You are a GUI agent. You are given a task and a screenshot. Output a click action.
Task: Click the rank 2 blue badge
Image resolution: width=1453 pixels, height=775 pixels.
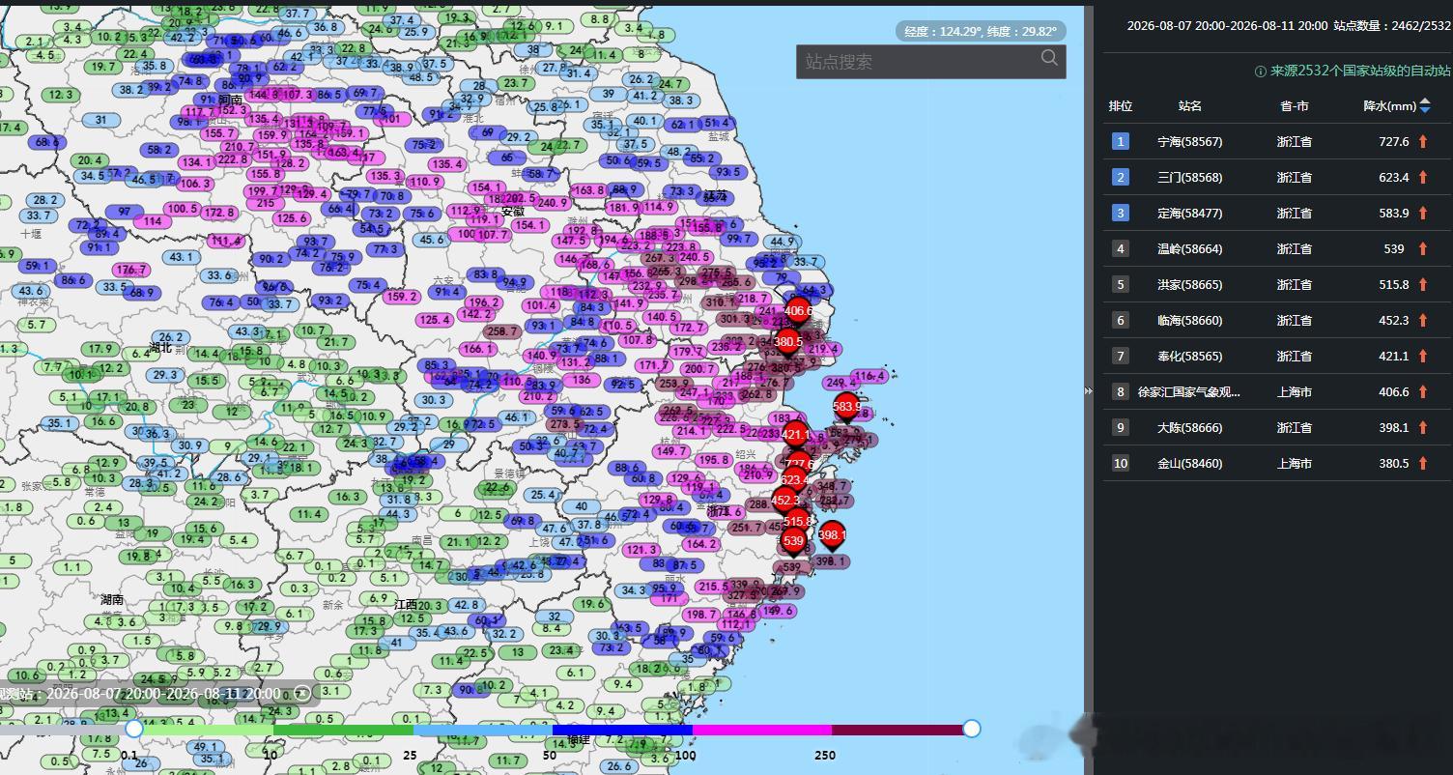point(1121,178)
